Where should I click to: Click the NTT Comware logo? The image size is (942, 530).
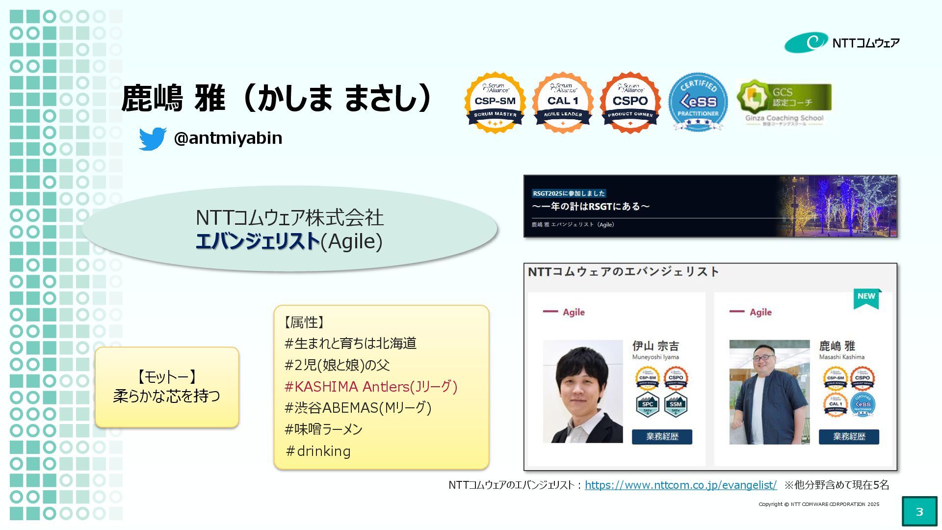click(842, 43)
